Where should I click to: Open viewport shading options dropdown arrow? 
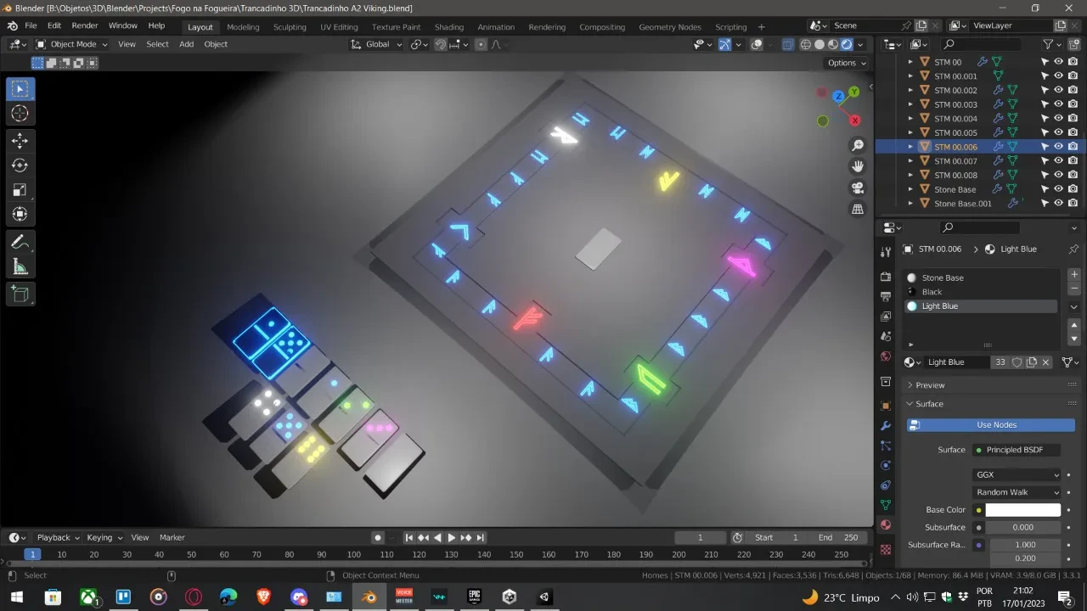(861, 44)
